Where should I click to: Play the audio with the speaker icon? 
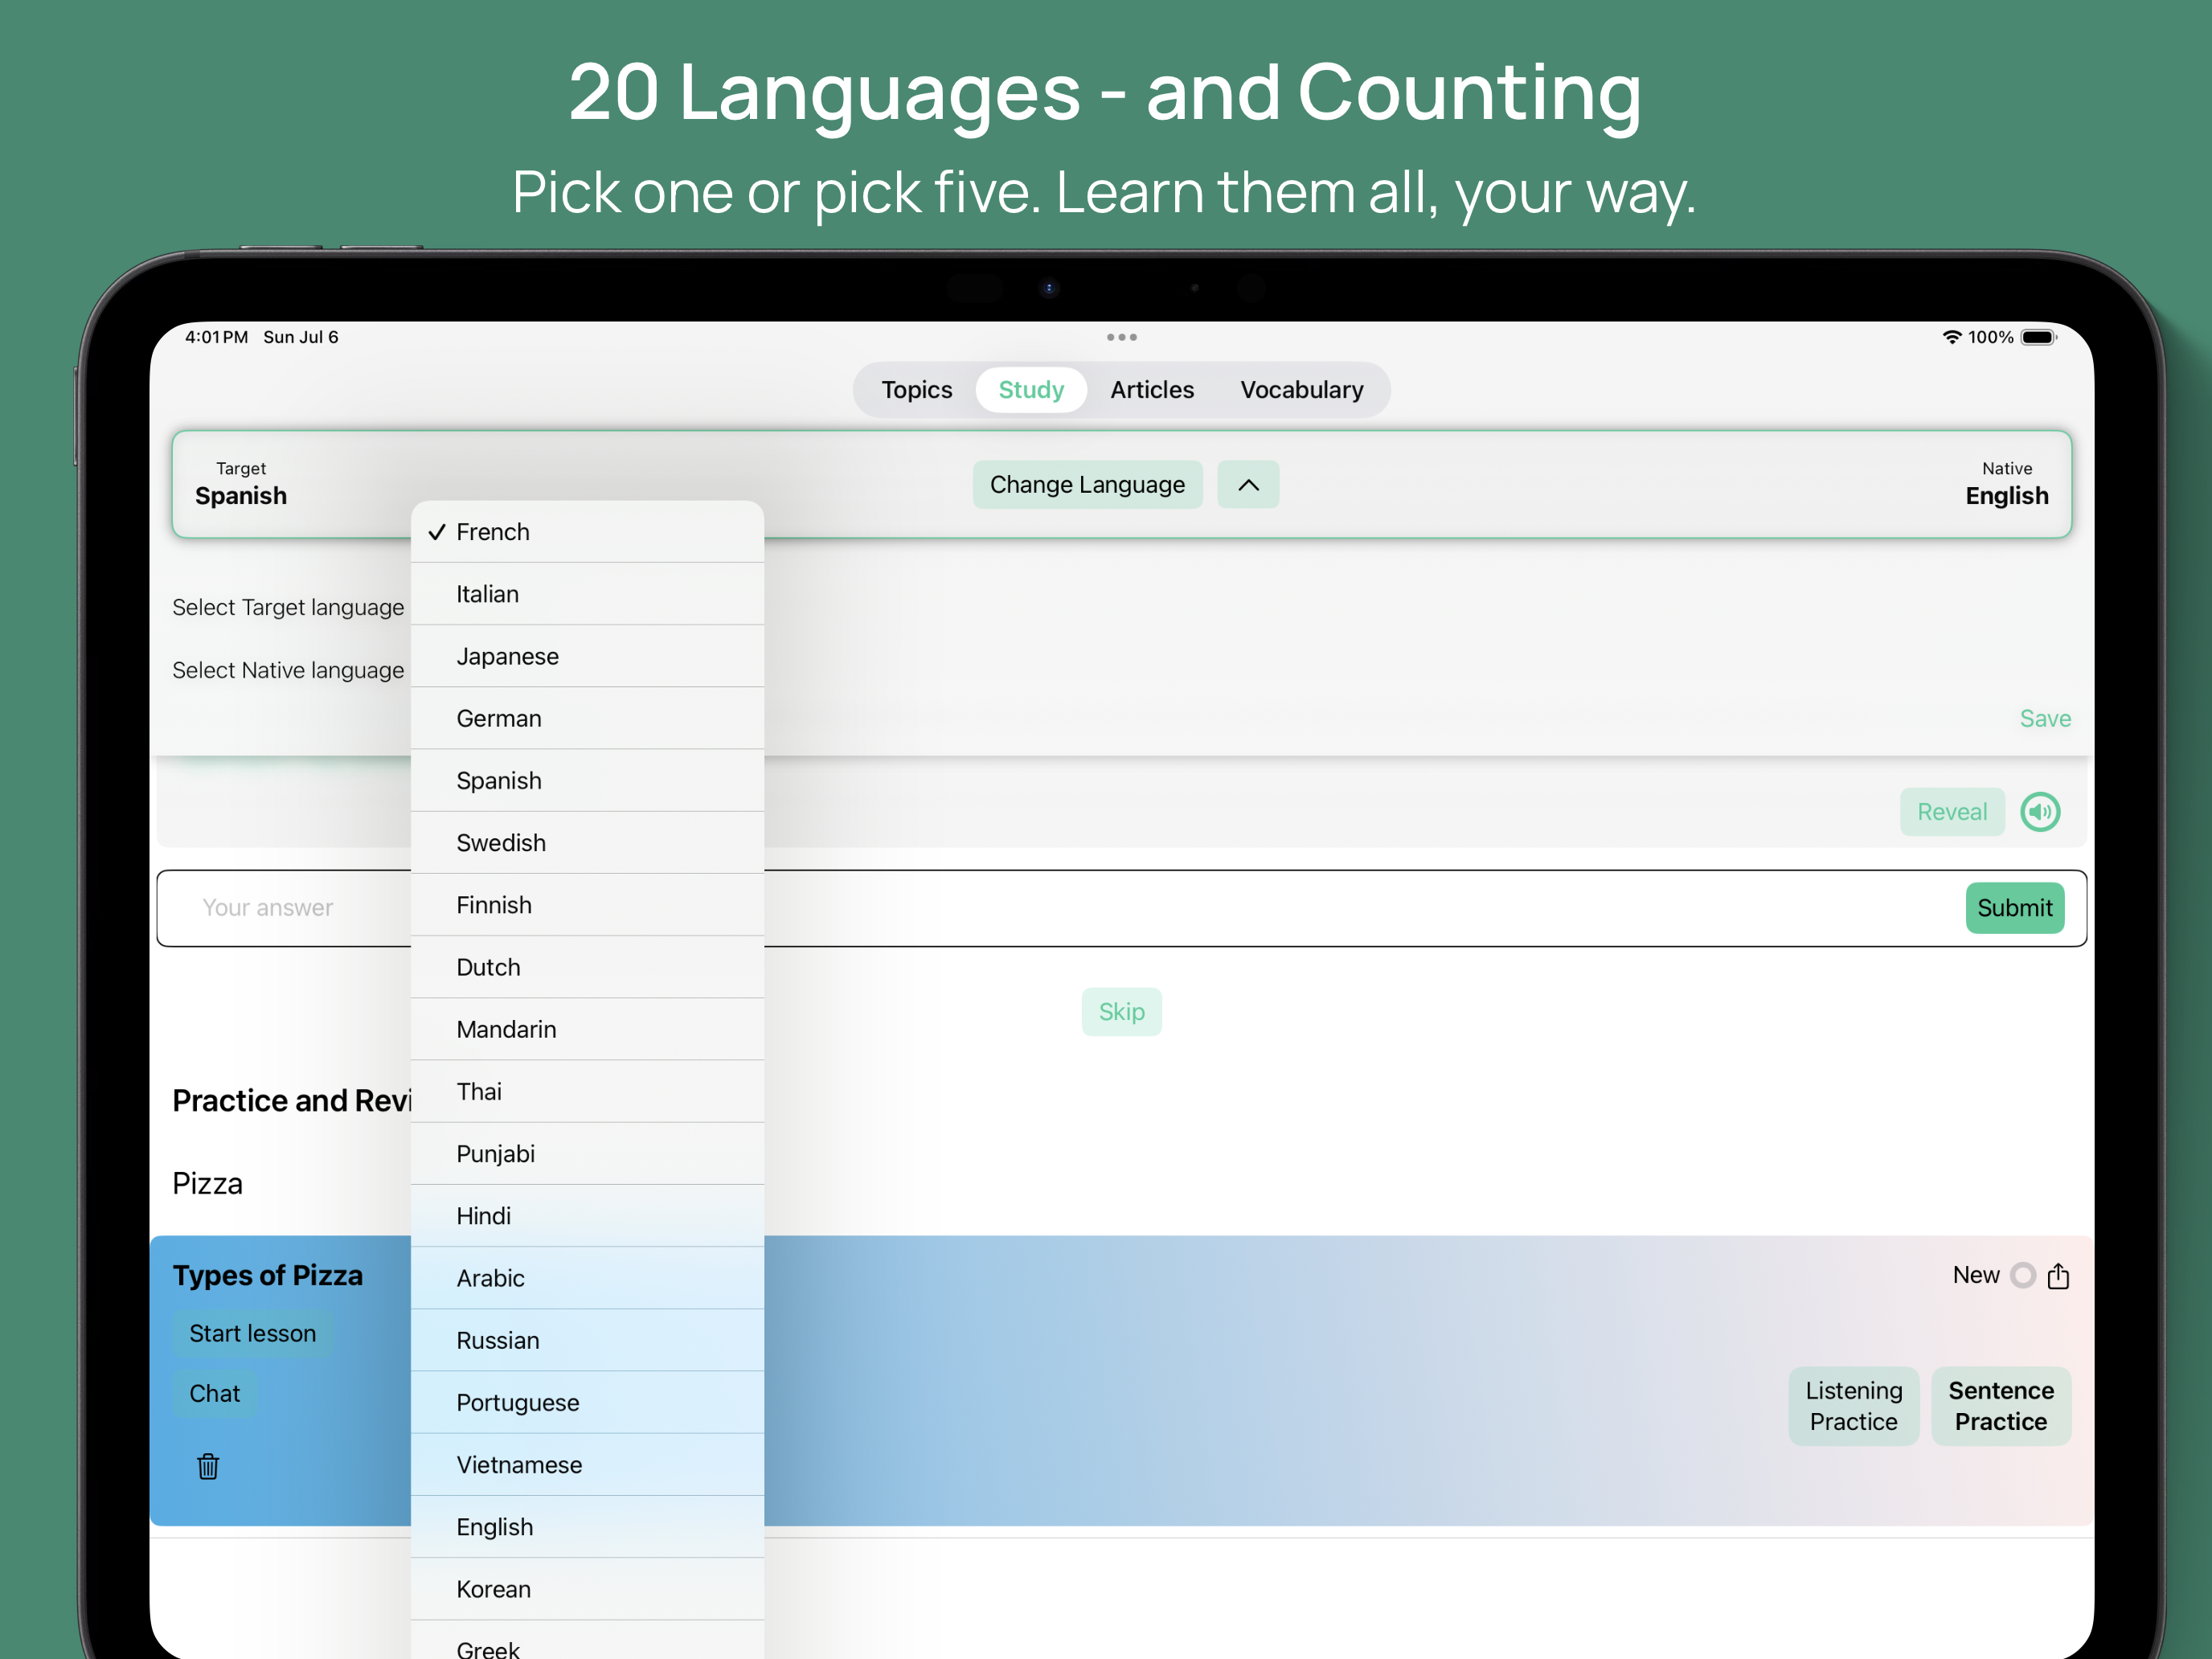coord(2040,812)
